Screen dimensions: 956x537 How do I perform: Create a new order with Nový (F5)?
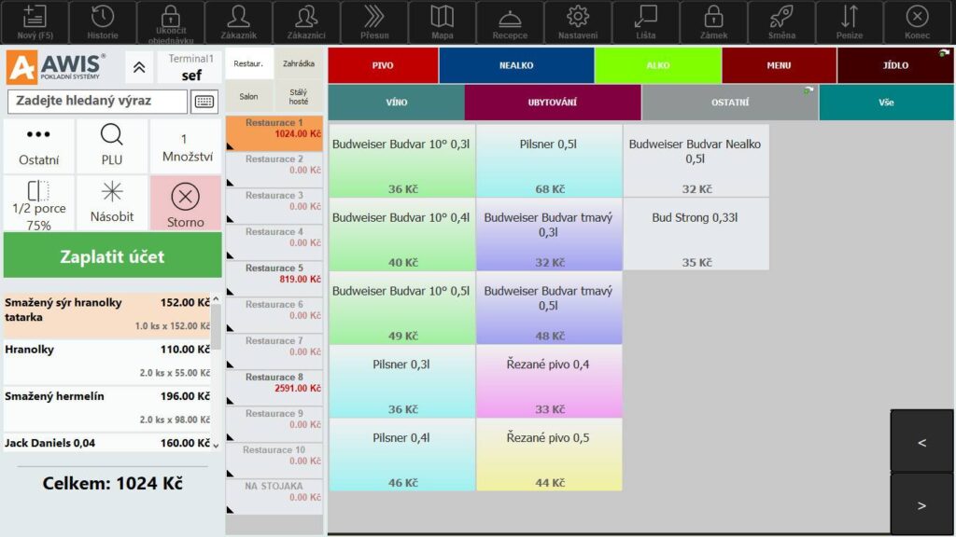35,22
